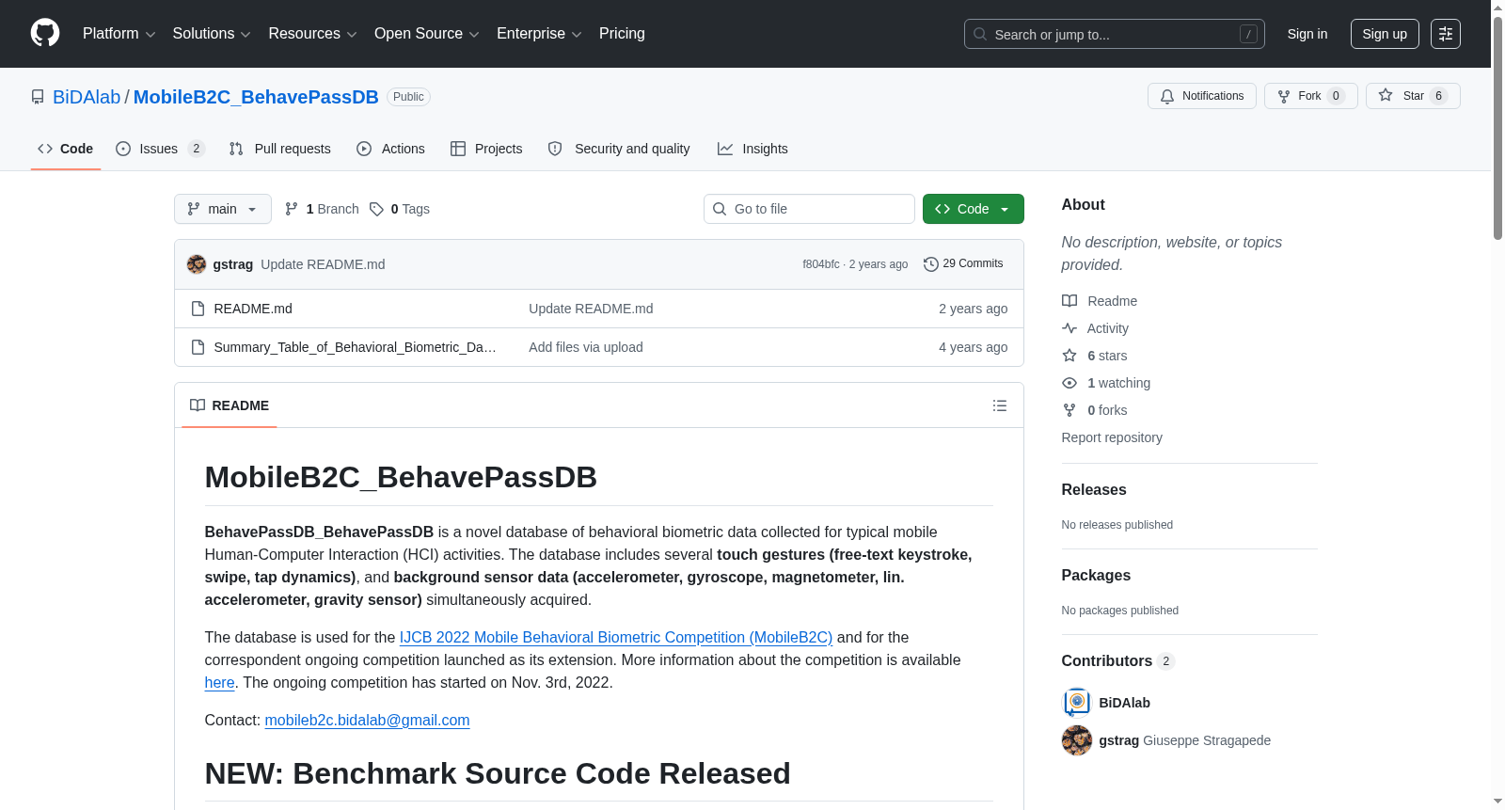Open BiDAlab contributor avatar
This screenshot has width=1505, height=810.
pos(1077,703)
